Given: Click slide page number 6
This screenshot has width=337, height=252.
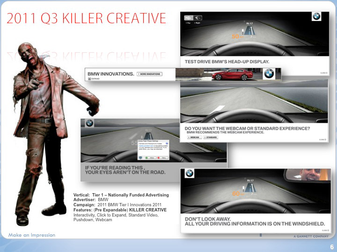Looking at the screenshot, I should [332, 247].
